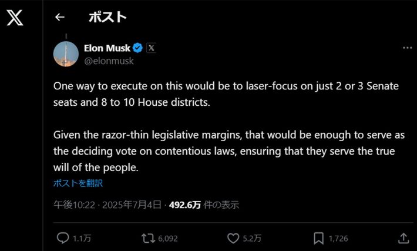Open the three-dot more options menu
417x251 pixels.
pos(407,48)
